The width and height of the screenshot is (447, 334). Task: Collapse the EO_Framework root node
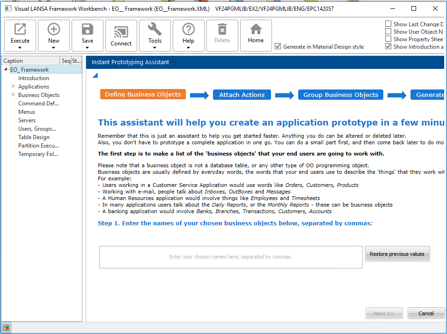pyautogui.click(x=6, y=69)
